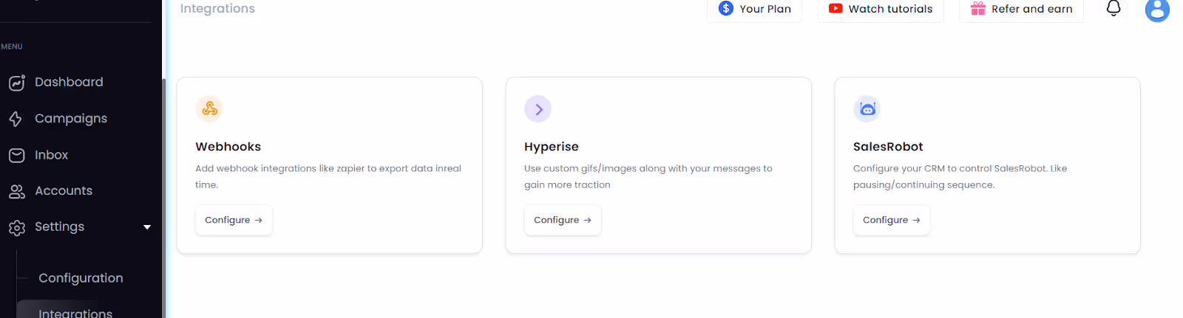Select the Integrations submenu item

(75, 313)
